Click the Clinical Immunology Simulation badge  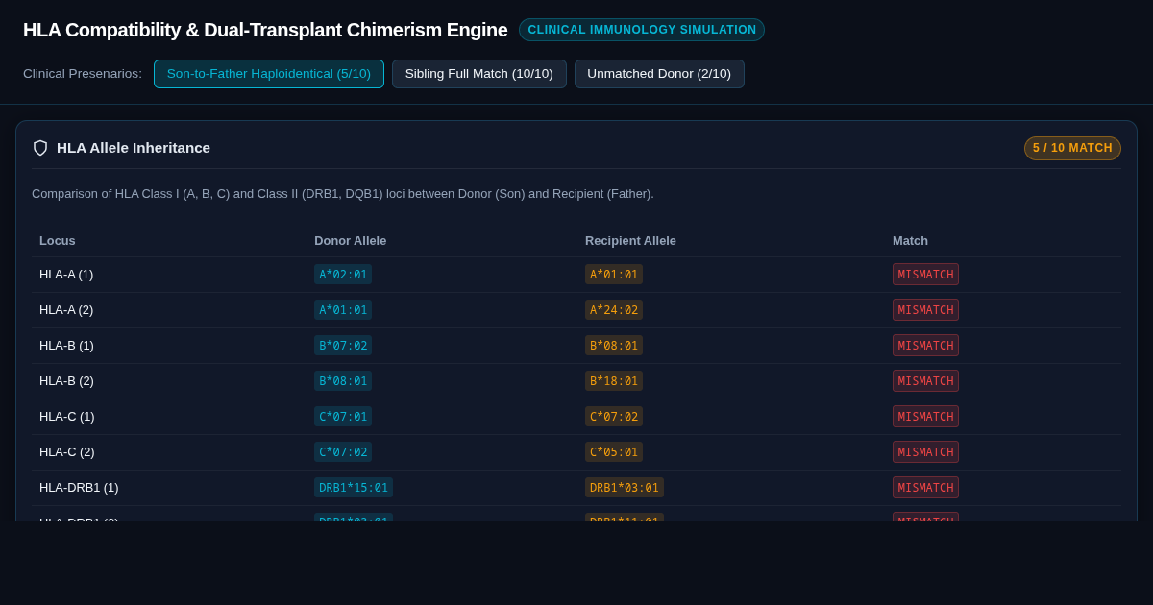(642, 30)
